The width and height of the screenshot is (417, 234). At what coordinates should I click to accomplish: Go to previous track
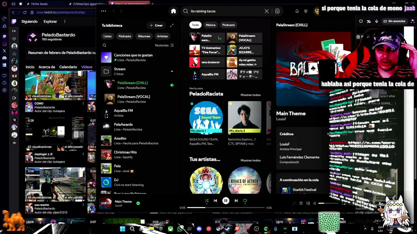point(215,201)
